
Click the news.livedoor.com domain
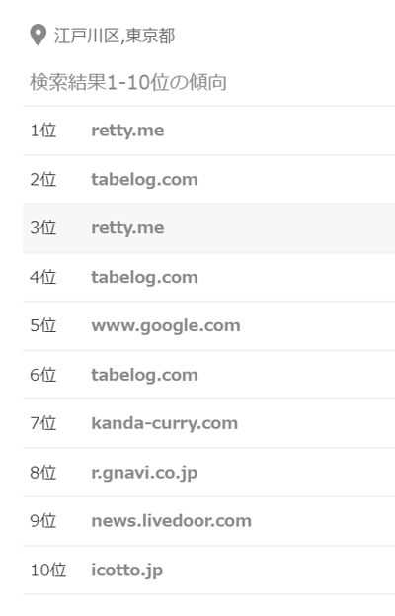click(x=171, y=521)
